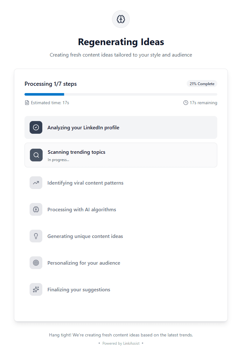
Task: Click the Regenerating Ideas heading
Action: tap(121, 42)
